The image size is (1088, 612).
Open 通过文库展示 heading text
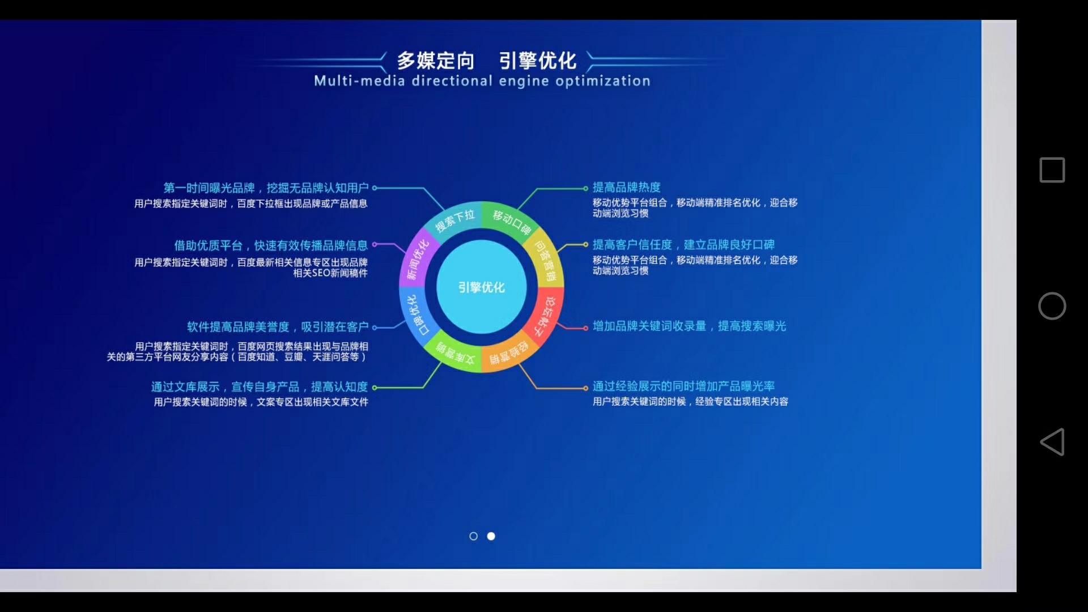(x=259, y=387)
